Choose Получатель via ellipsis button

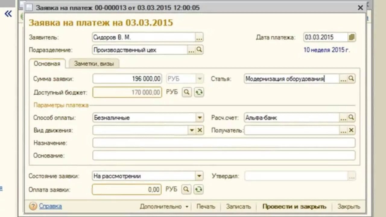(x=343, y=130)
